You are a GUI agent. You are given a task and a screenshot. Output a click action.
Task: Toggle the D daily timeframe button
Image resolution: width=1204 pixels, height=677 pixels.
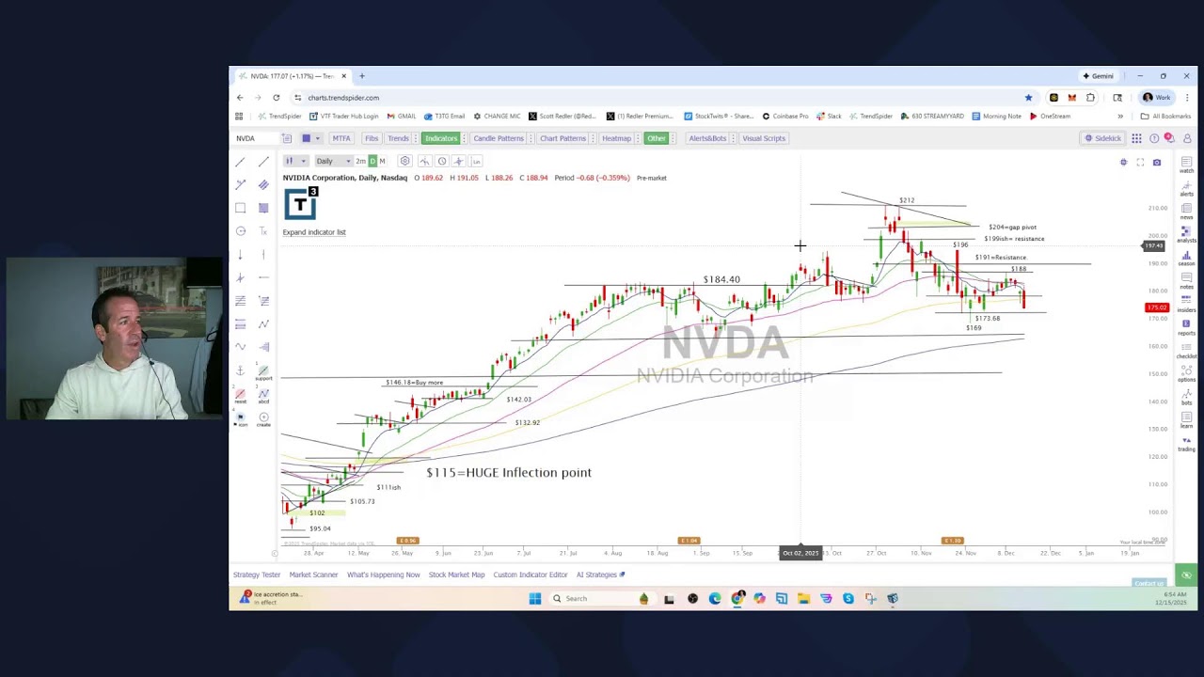(x=372, y=161)
